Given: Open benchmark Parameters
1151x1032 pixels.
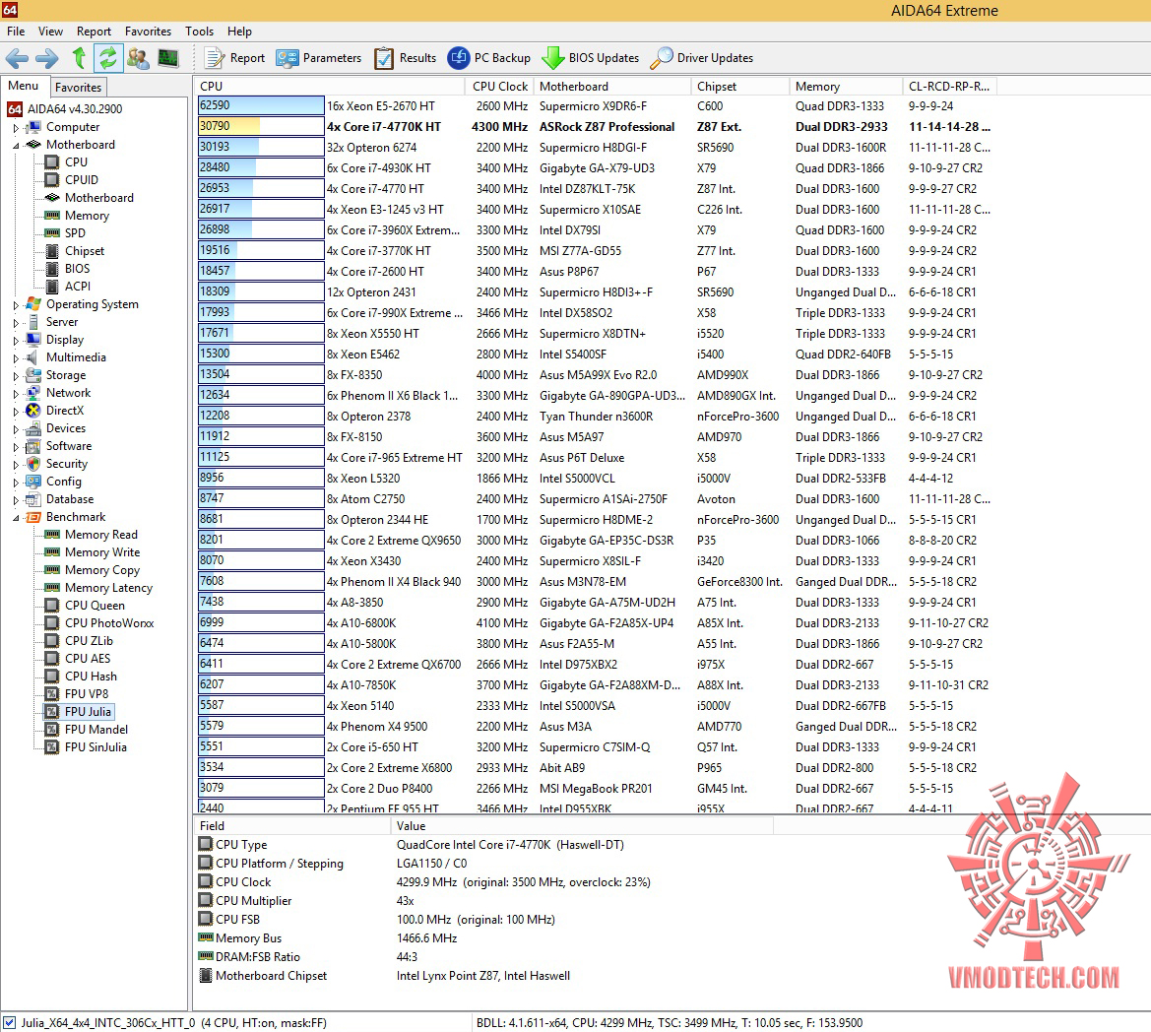Looking at the screenshot, I should tap(319, 58).
